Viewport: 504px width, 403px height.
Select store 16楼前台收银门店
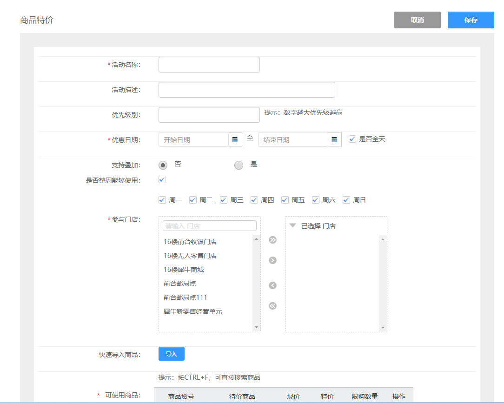point(190,242)
